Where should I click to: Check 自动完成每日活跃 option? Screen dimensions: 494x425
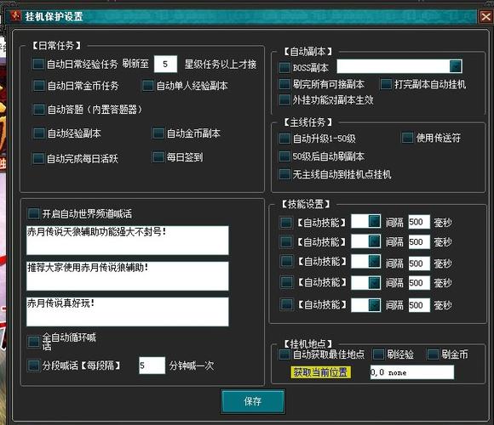(x=38, y=158)
